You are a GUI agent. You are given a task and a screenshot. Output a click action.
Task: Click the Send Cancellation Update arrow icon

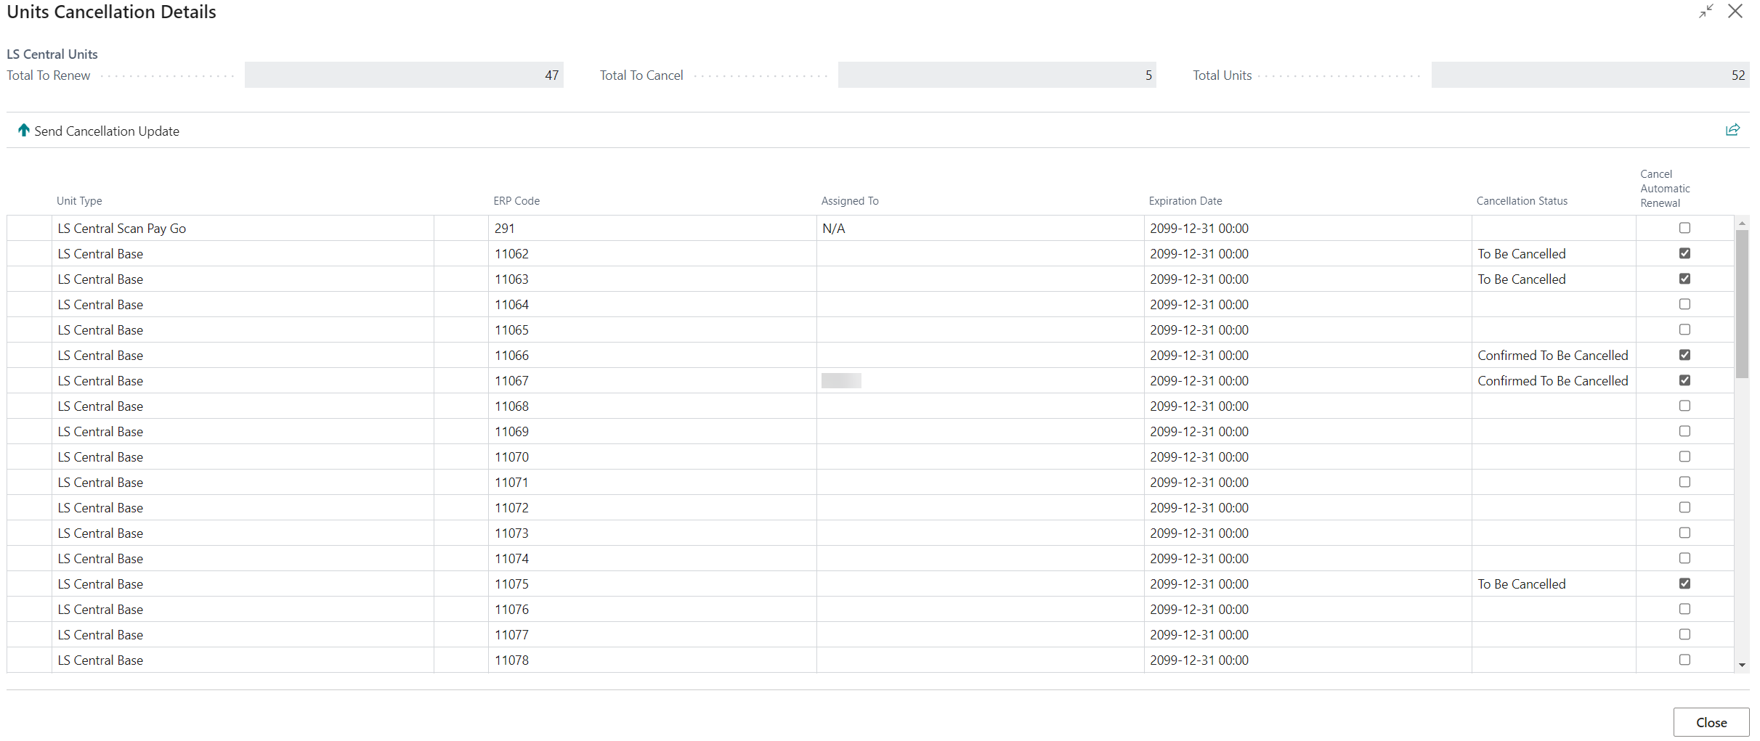pyautogui.click(x=24, y=131)
